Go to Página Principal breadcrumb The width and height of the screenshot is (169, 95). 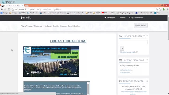[x=26, y=26]
